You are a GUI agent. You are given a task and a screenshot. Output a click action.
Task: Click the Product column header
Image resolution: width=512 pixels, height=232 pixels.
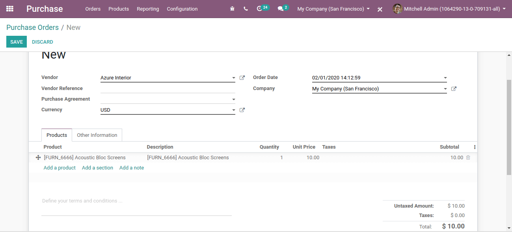coord(53,147)
